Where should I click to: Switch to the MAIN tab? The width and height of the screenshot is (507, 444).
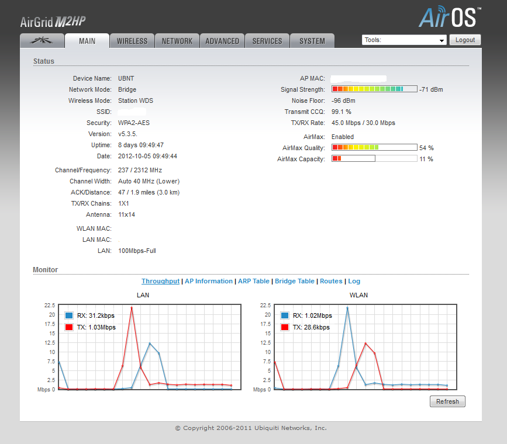(x=87, y=41)
